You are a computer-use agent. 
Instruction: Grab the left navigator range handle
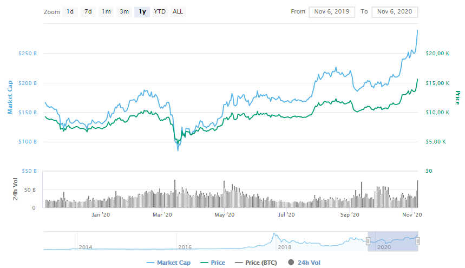(x=368, y=241)
